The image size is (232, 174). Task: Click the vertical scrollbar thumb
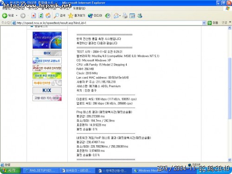tap(230, 88)
